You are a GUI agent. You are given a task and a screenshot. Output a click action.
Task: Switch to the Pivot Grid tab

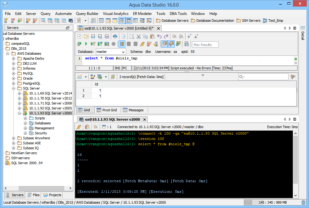tap(107, 110)
